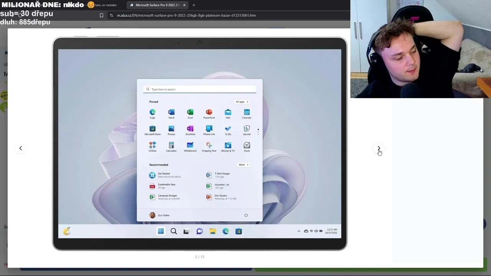This screenshot has height=276, width=491.
Task: Click the Microsoft Store icon on the taskbar
Action: [x=239, y=231]
